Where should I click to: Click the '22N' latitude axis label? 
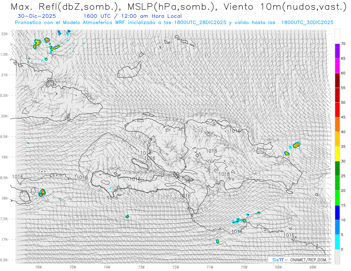point(5,34)
